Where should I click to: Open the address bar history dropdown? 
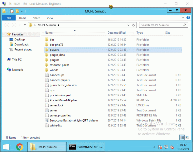128,25
